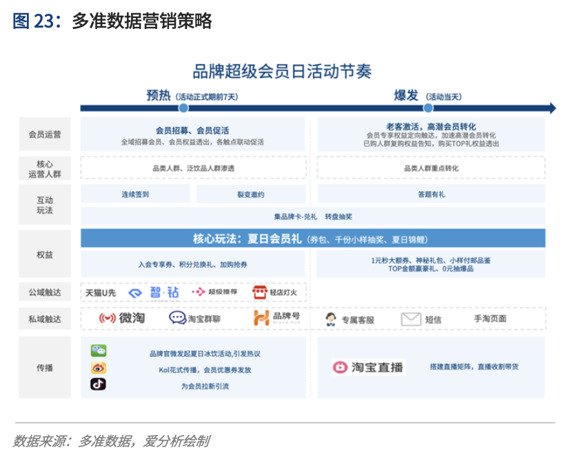The image size is (575, 462).
Task: Click the 预热 timeline dot marker
Action: [x=183, y=108]
